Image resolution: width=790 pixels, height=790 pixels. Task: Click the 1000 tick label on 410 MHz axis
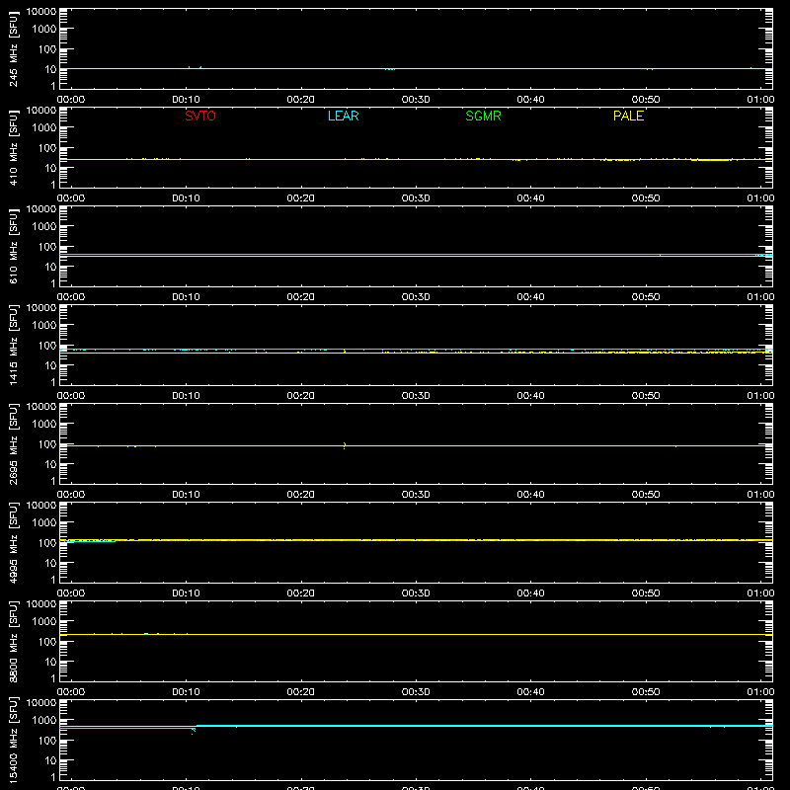(44, 128)
